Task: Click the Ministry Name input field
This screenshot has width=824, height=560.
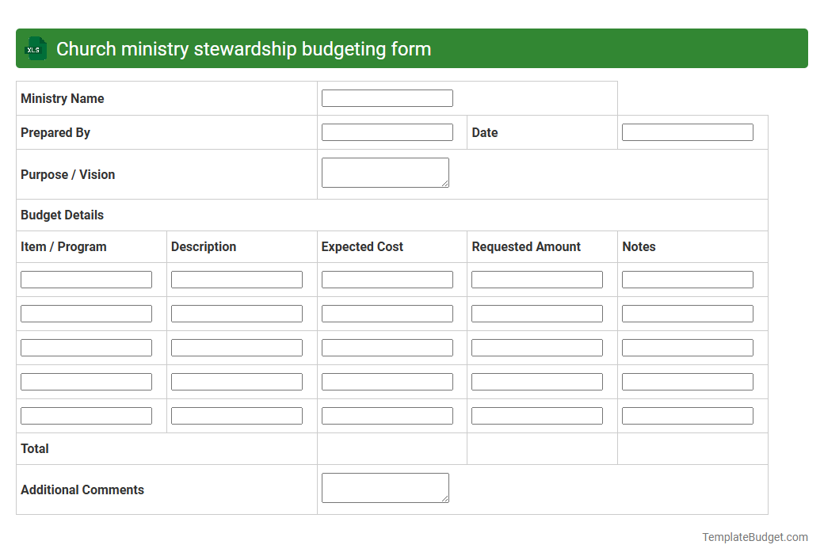Action: [387, 97]
